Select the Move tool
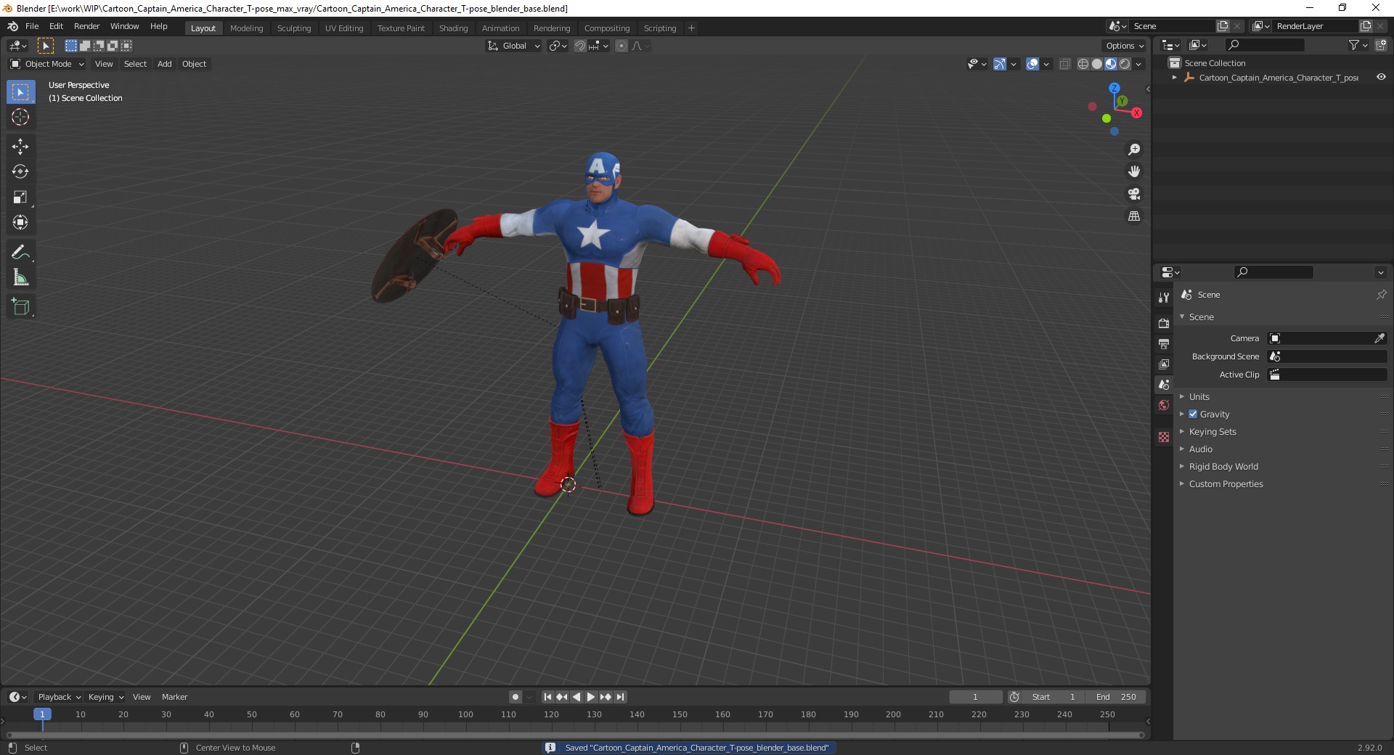 [x=20, y=147]
